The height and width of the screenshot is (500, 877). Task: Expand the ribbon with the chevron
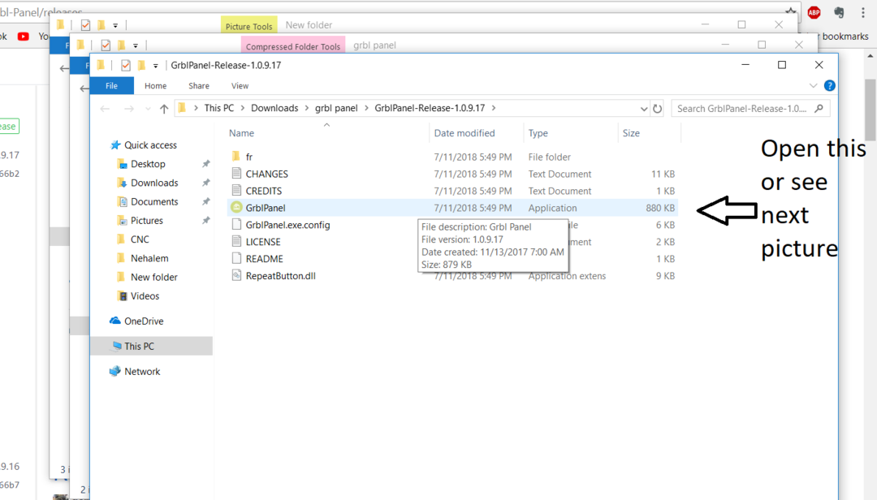tap(814, 86)
